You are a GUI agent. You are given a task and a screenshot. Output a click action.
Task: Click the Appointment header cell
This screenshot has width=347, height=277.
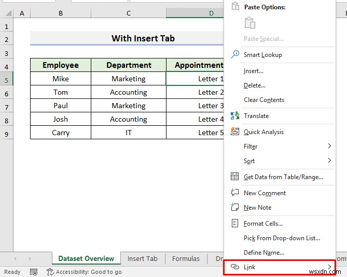(195, 65)
